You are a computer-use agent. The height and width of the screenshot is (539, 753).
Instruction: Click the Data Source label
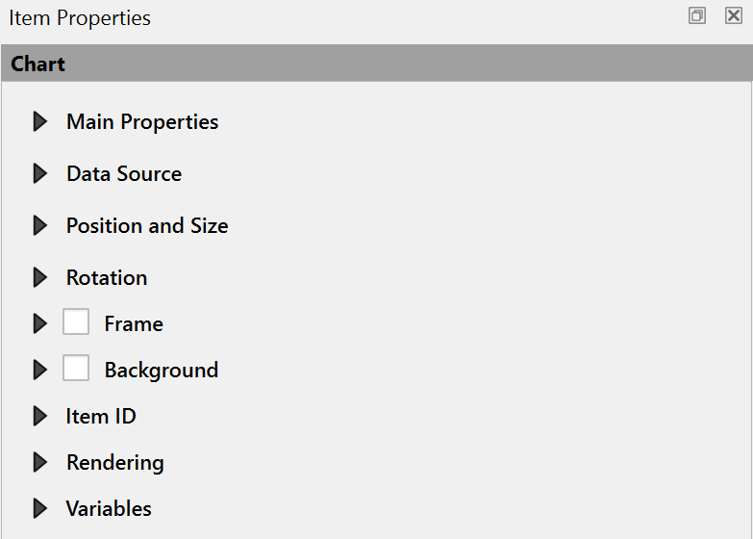tap(124, 174)
